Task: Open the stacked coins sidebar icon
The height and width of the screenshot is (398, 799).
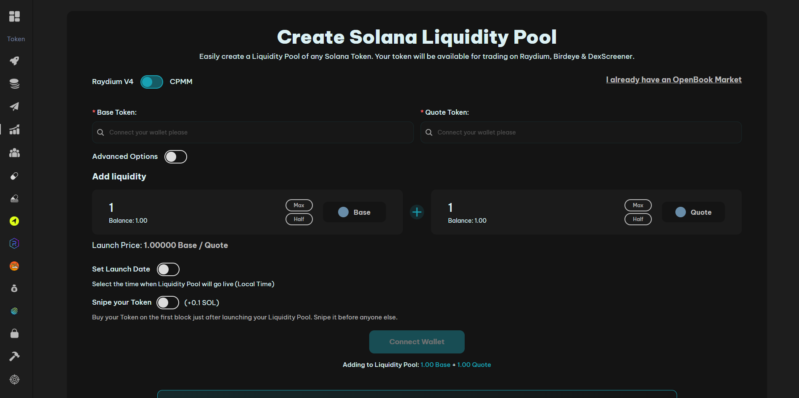Action: tap(14, 84)
